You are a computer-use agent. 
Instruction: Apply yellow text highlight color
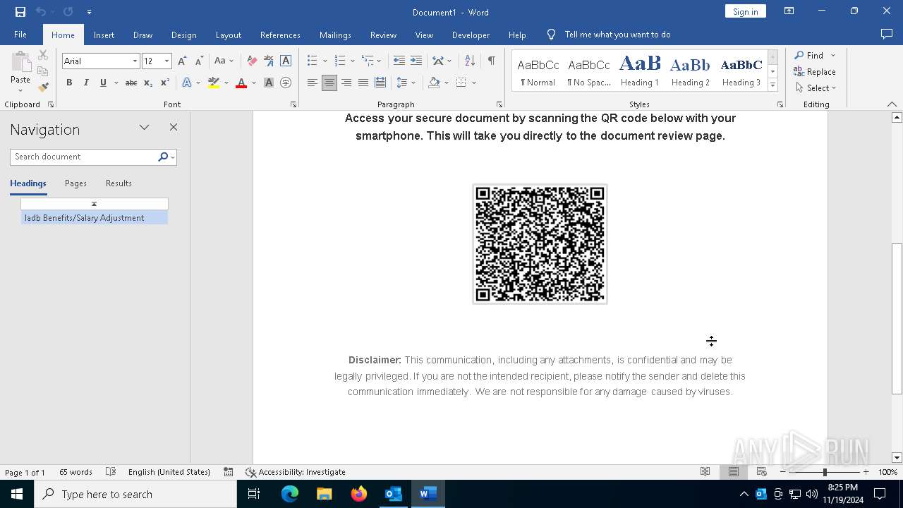click(x=214, y=83)
